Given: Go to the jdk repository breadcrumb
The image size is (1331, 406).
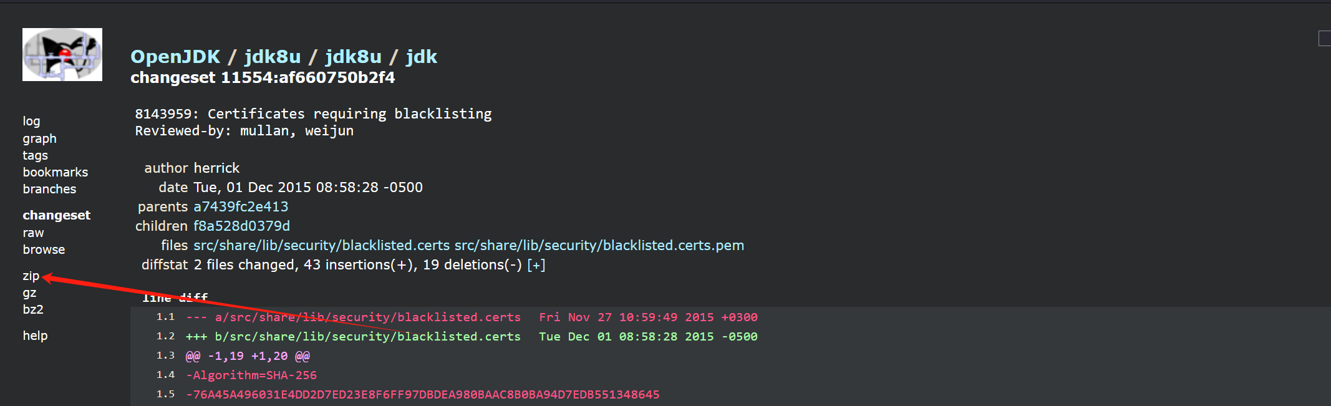Looking at the screenshot, I should coord(421,57).
